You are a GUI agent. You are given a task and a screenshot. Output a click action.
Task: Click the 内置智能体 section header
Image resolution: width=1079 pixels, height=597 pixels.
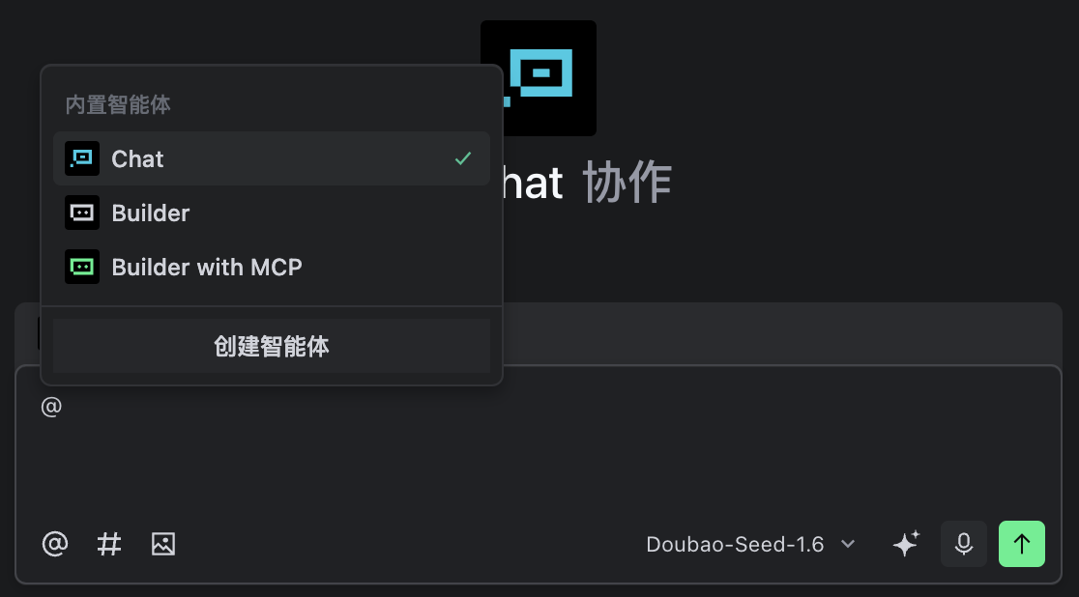click(x=118, y=104)
